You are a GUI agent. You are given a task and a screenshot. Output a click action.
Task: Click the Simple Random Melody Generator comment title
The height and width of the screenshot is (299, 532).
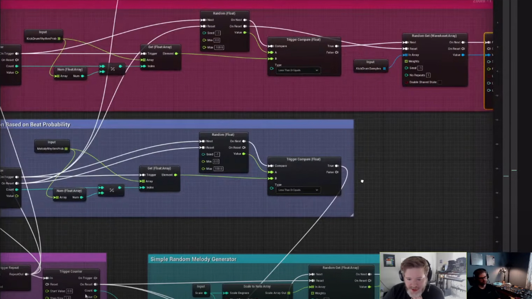[x=193, y=259]
